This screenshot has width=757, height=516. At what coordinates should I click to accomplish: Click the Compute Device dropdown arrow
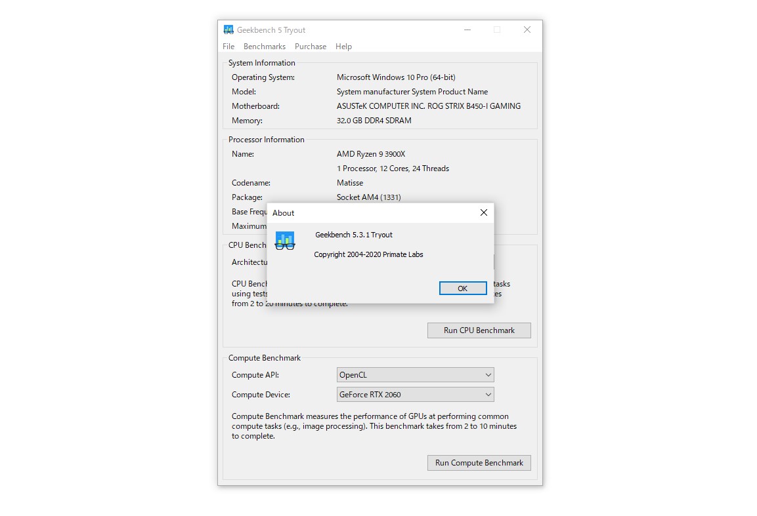[488, 394]
